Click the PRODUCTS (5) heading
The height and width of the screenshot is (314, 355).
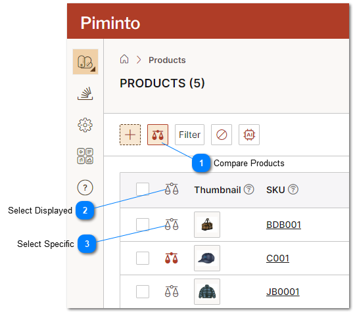(x=162, y=83)
